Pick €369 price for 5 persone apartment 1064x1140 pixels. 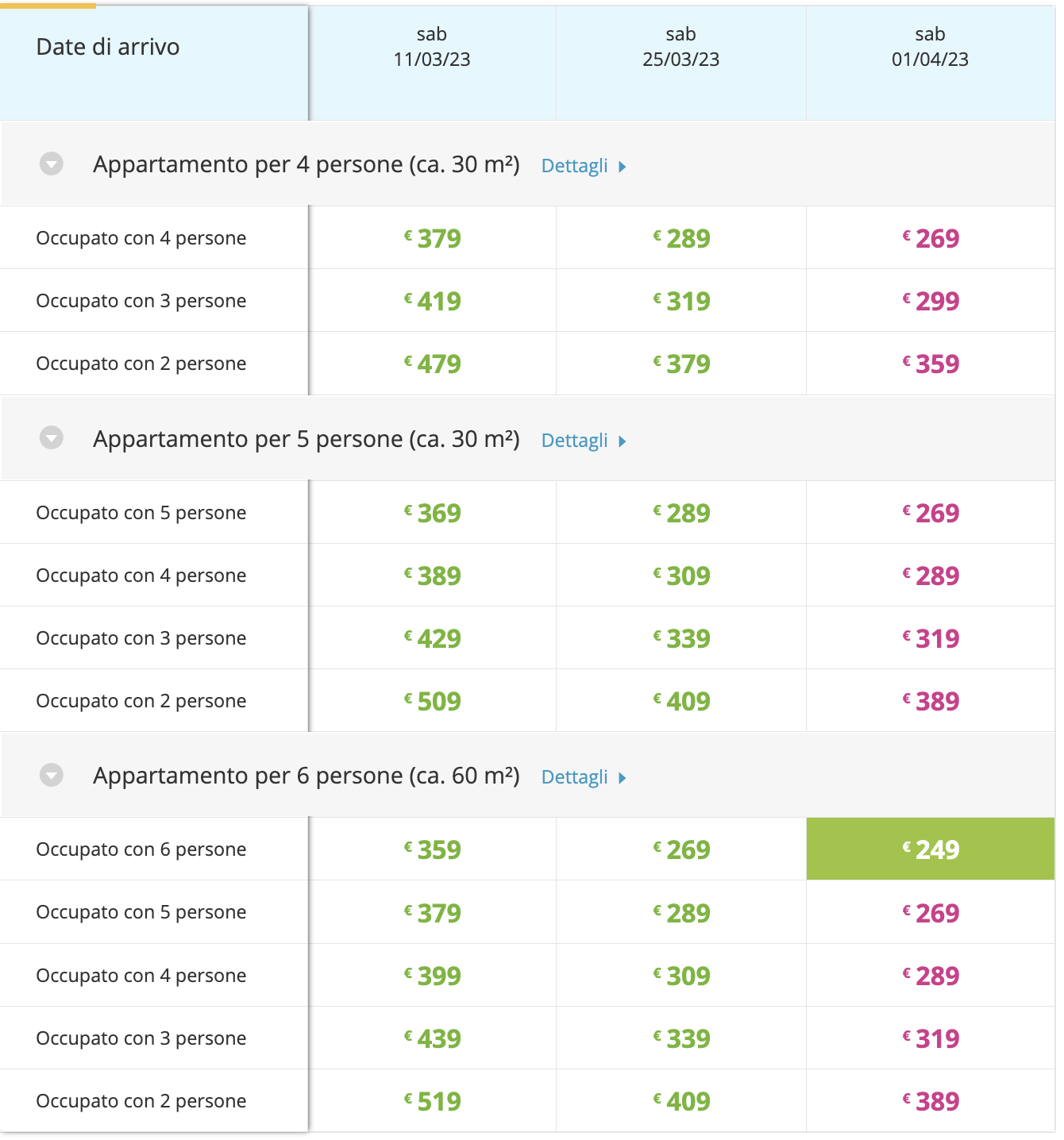(x=432, y=513)
